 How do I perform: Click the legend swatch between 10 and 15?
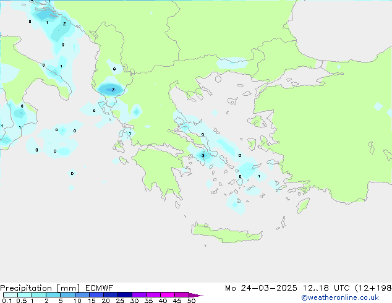(82, 295)
